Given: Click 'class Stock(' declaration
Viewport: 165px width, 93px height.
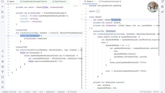Looking at the screenshot, I should 95,17.
